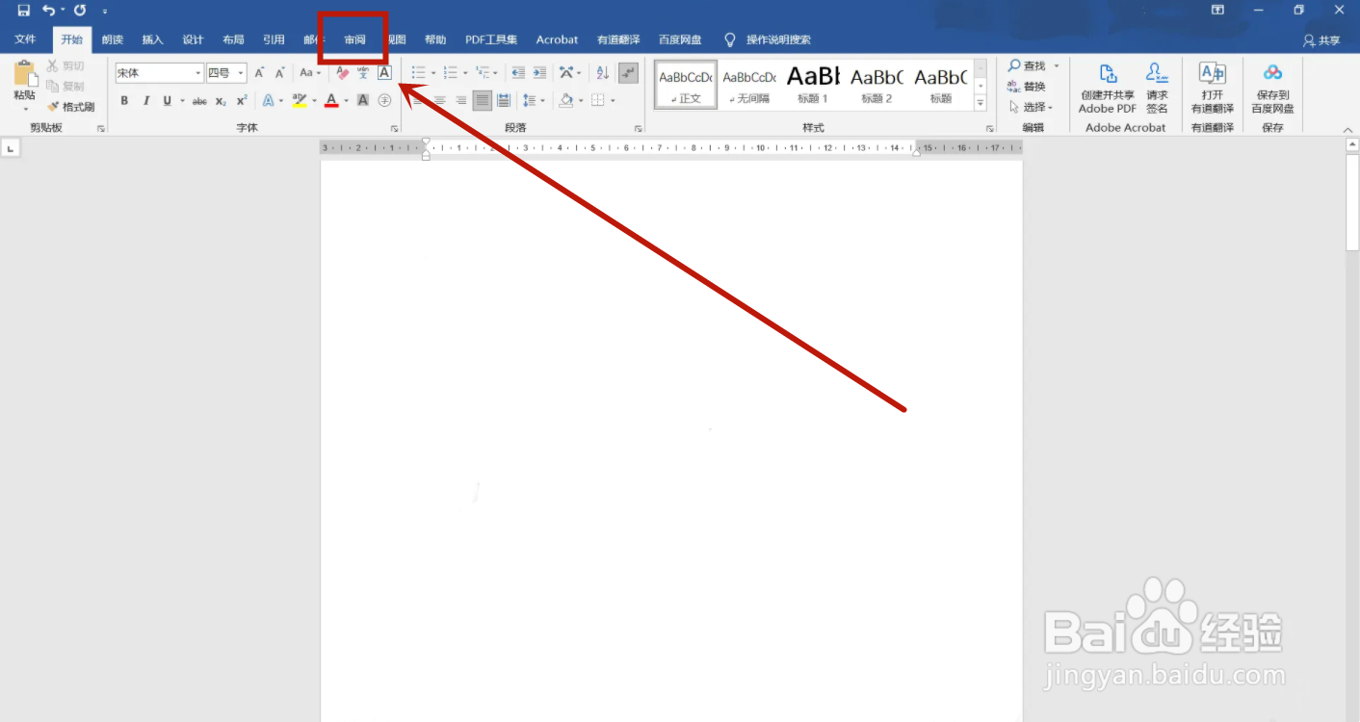Image resolution: width=1360 pixels, height=722 pixels.
Task: Decrease paragraph indent
Action: (518, 73)
